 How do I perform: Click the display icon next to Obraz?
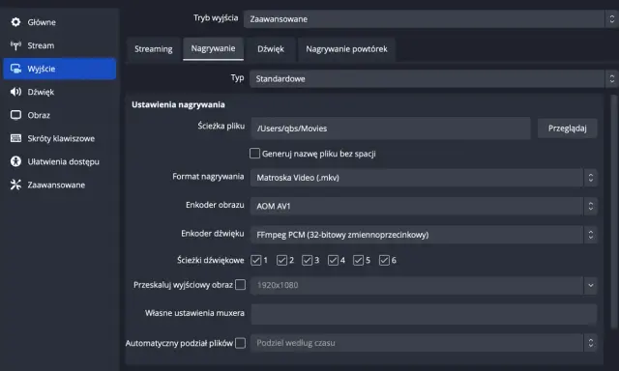[15, 115]
